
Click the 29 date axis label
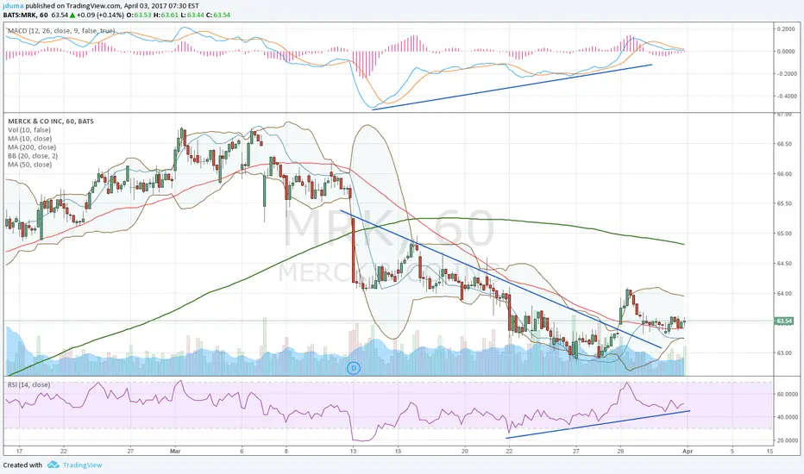click(x=620, y=452)
